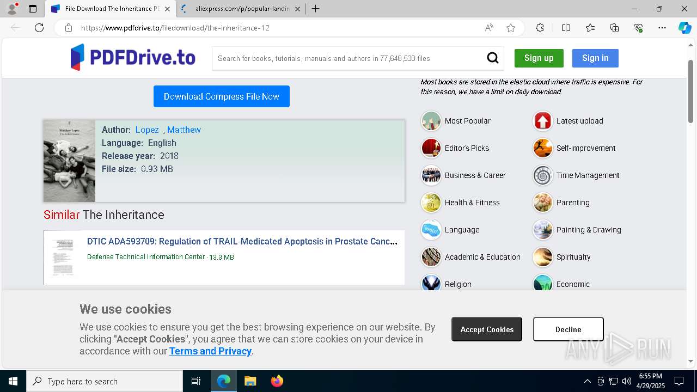Open Browser essentials heart icon
Image resolution: width=697 pixels, height=392 pixels.
(x=638, y=28)
